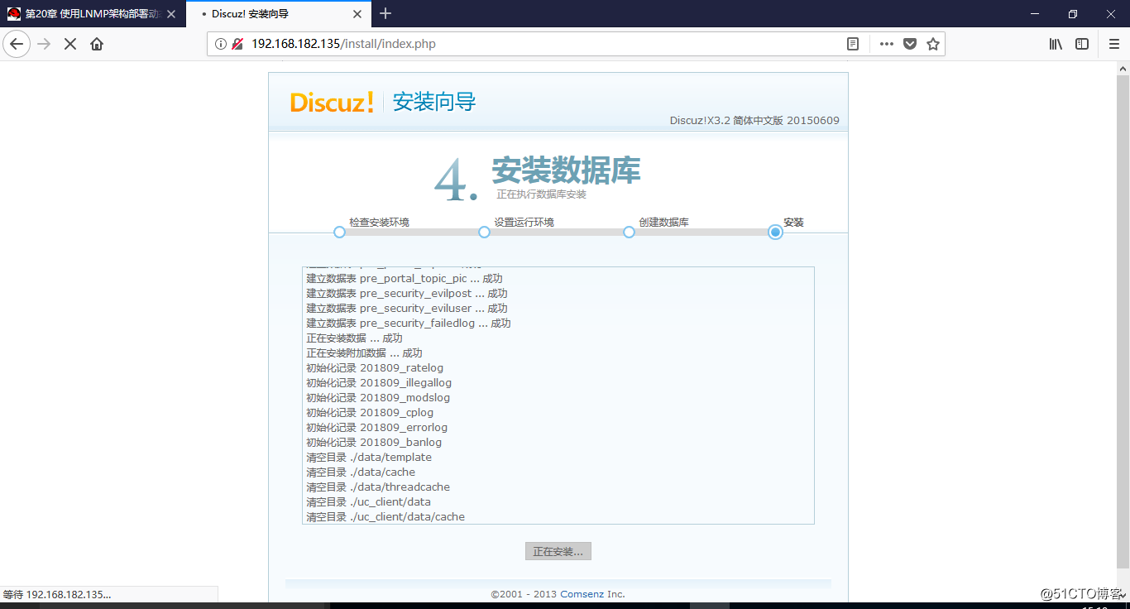Click the 安装向导 title text
Screen dimensions: 1130x609
tap(434, 102)
